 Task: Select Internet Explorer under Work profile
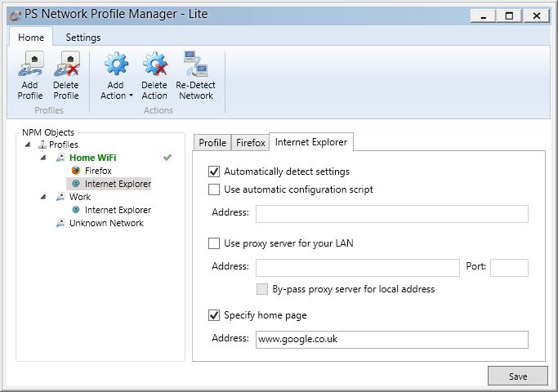point(118,210)
